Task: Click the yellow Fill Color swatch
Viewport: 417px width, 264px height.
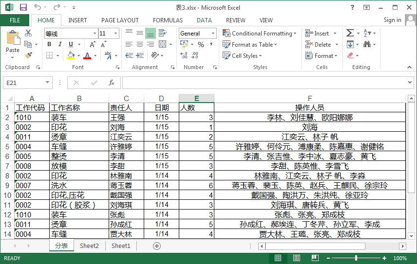Action: [71, 56]
